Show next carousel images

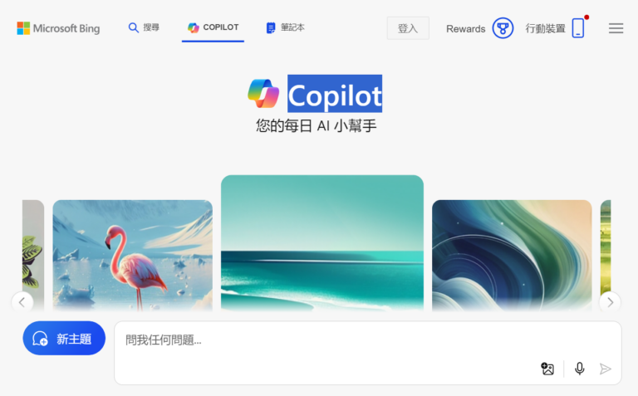click(610, 302)
